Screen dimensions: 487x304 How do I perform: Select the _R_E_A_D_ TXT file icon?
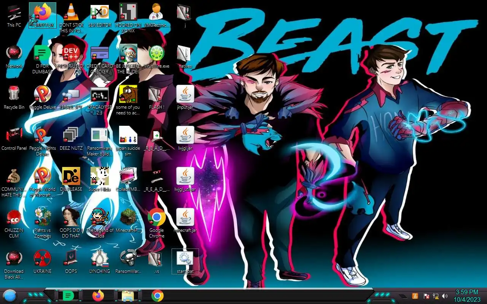156,180
